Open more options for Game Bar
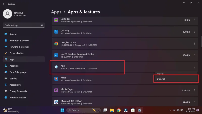 click(x=194, y=20)
